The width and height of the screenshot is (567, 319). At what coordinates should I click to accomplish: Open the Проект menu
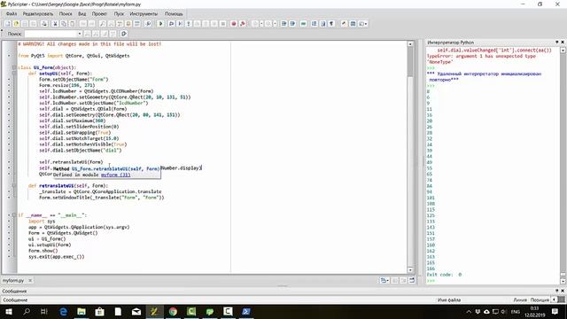(x=99, y=14)
